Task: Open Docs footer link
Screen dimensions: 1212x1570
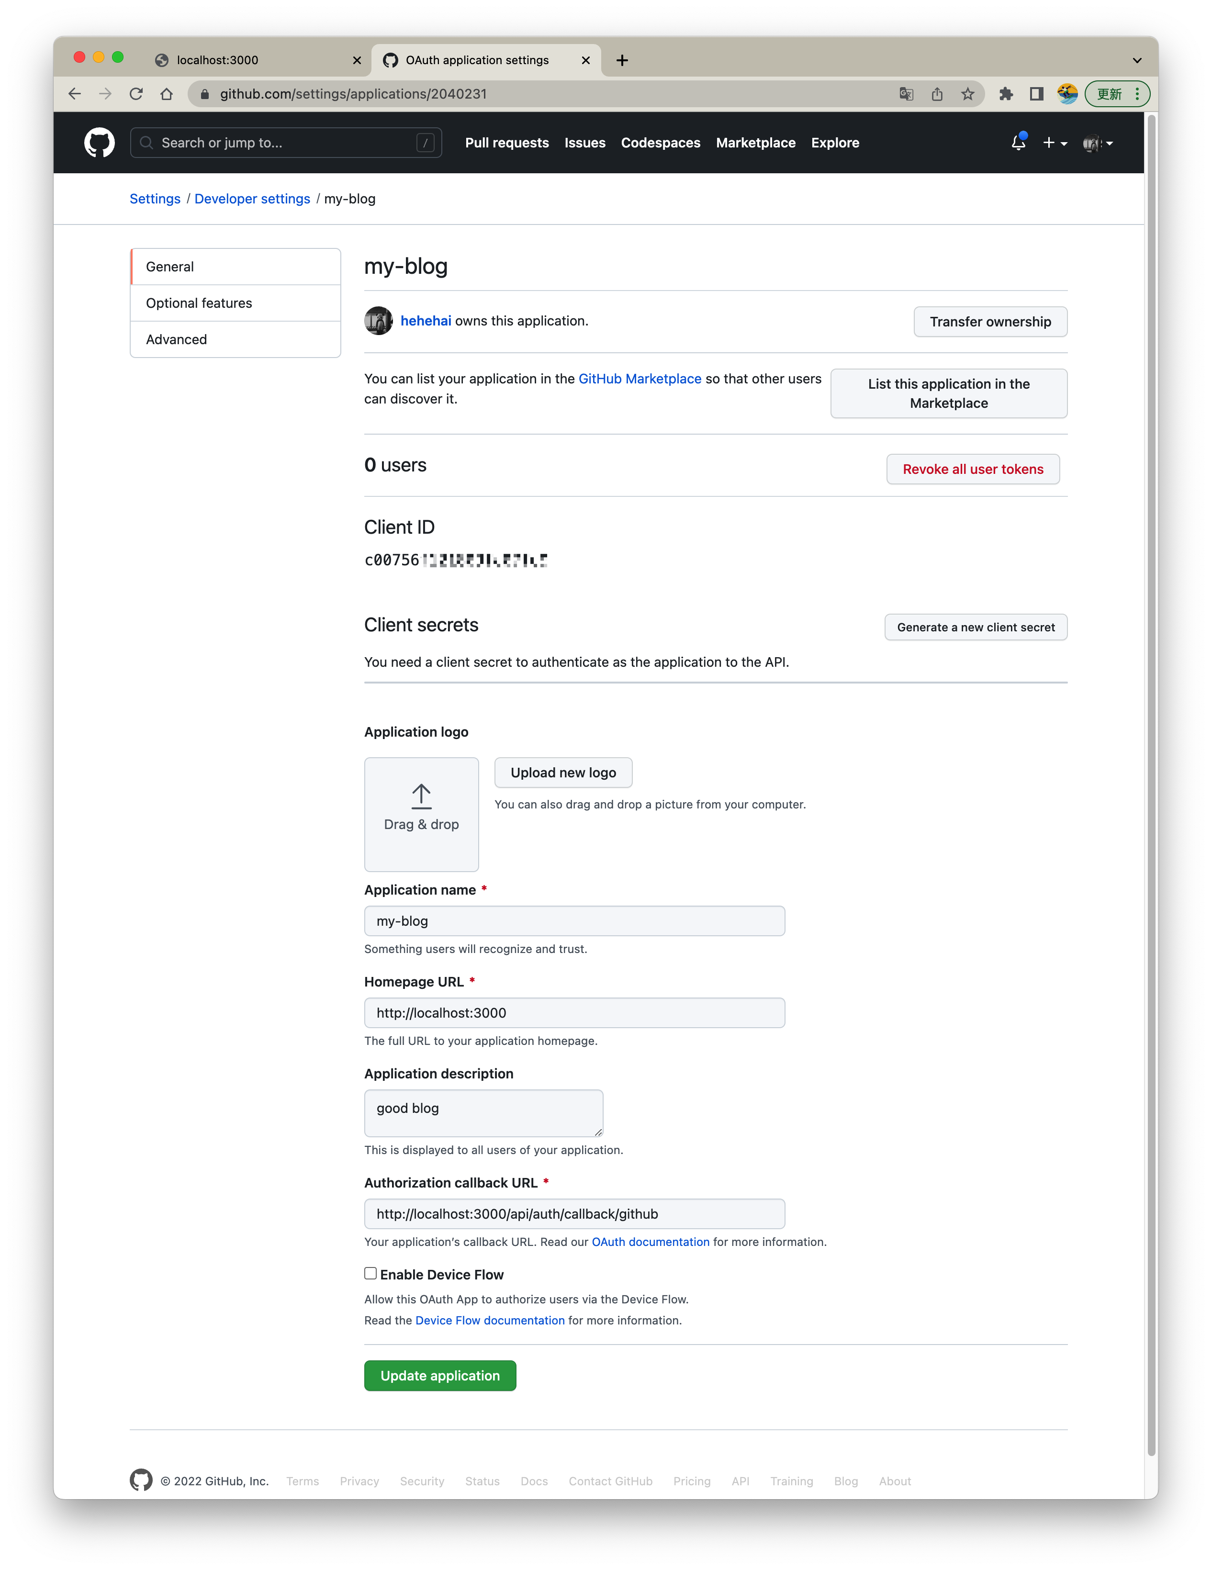Action: 534,1481
